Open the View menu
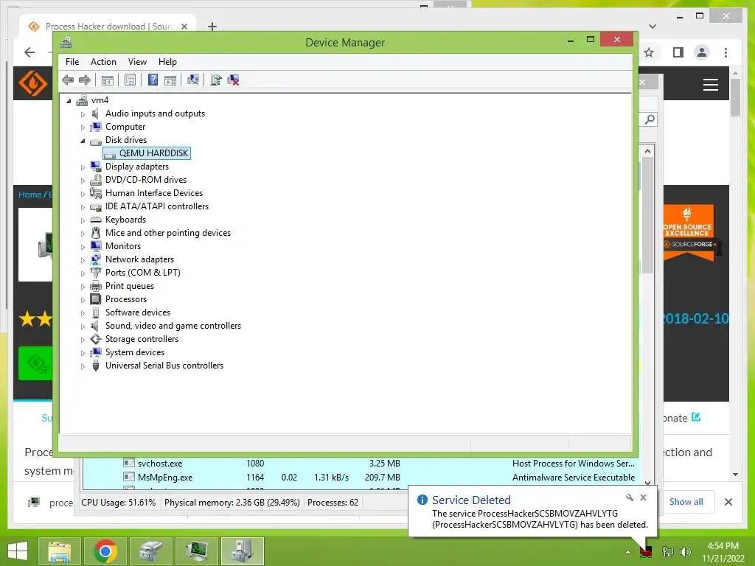755x566 pixels. click(137, 62)
